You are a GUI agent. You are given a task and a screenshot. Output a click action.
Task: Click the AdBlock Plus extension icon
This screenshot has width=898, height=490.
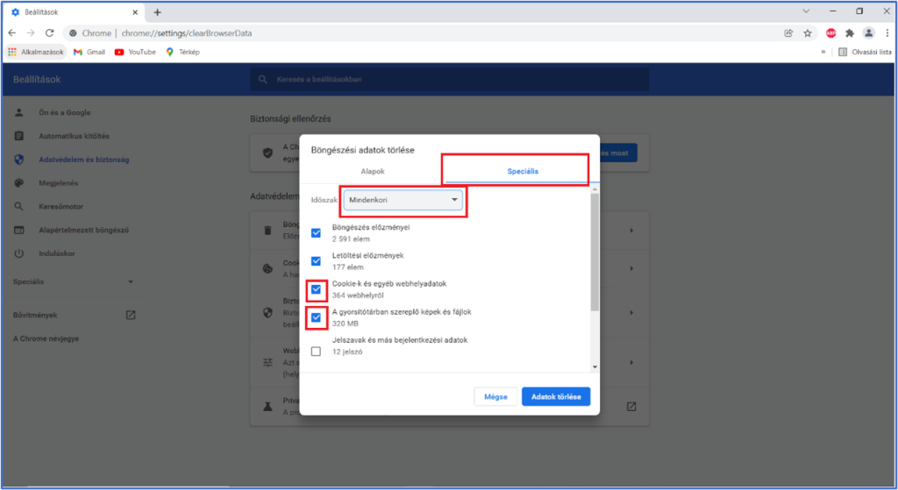[830, 33]
